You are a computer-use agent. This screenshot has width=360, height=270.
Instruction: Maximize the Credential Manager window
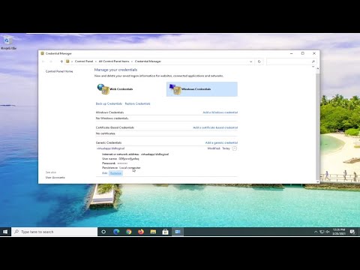click(x=303, y=53)
